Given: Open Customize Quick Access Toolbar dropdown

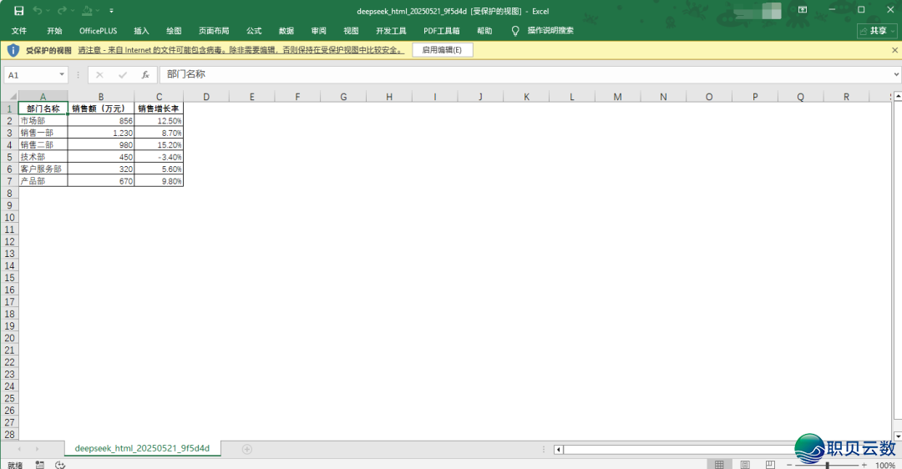Looking at the screenshot, I should (x=112, y=11).
